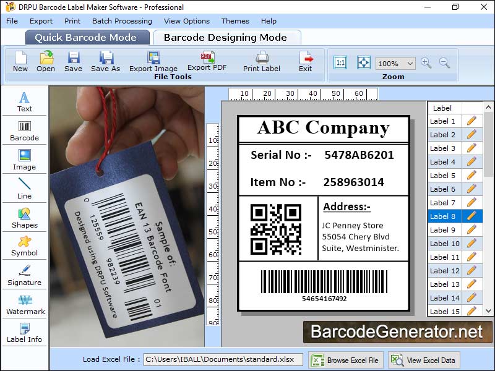This screenshot has height=371, width=495.
Task: Select the Barcode tool
Action: [x=24, y=131]
